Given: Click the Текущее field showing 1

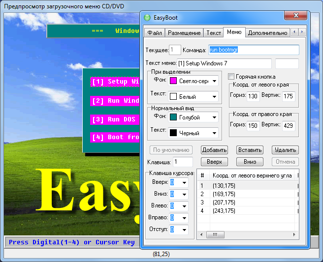Looking at the screenshot, I should pos(175,50).
